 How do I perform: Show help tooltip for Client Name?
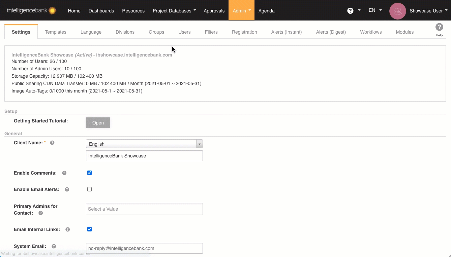click(x=52, y=143)
